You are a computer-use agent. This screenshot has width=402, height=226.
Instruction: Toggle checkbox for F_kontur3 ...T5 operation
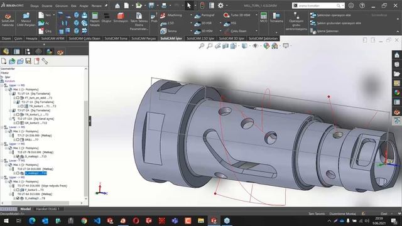[18, 190]
